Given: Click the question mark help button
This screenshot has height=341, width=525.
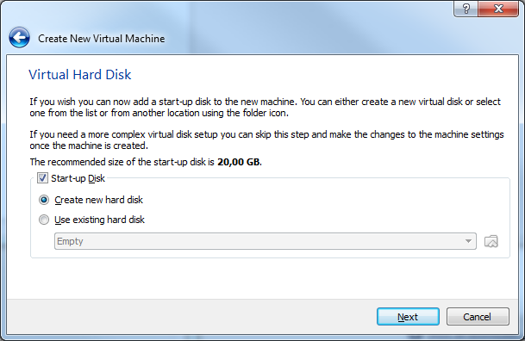Looking at the screenshot, I should coord(466,9).
